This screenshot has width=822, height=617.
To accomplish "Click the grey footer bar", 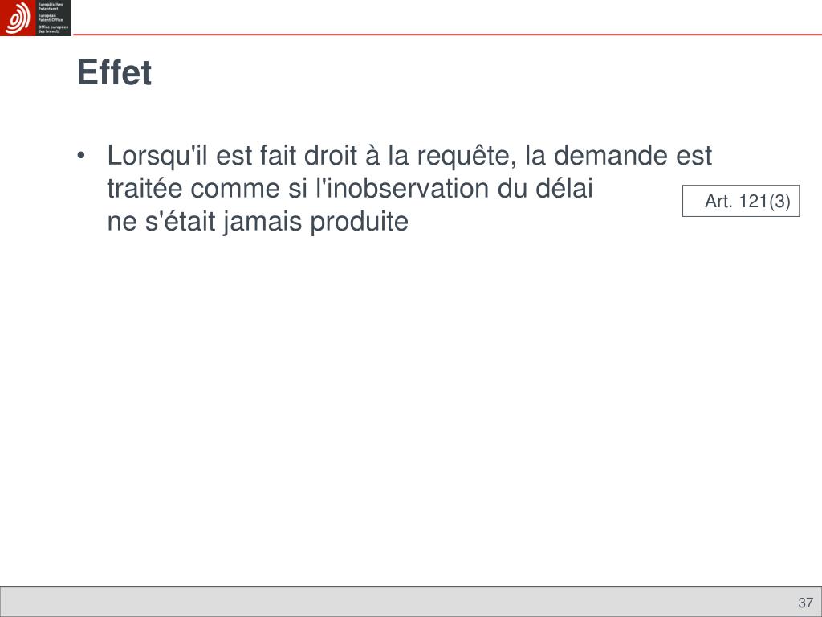I will click(411, 602).
